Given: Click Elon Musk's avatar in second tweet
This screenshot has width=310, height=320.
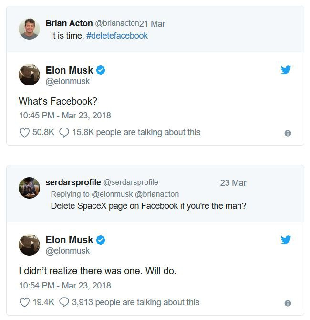Looking at the screenshot, I should [x=29, y=245].
